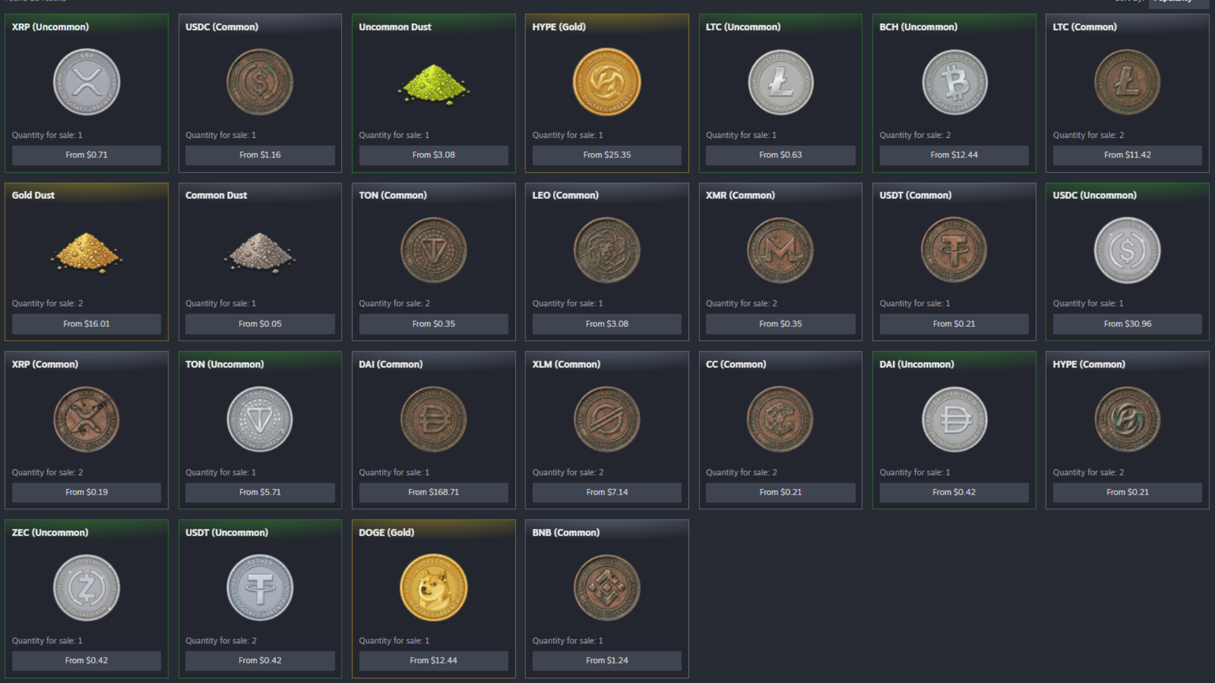Click From $0.71 on the XRP (Uncommon) card
Viewport: 1215px width, 683px height.
pyautogui.click(x=87, y=155)
